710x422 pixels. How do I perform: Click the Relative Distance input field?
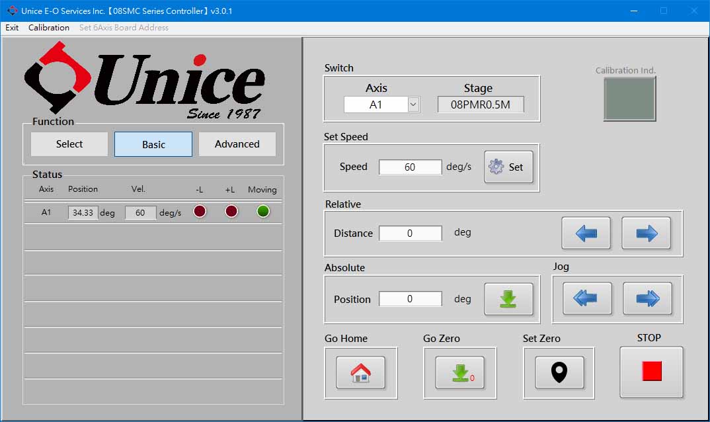(411, 233)
